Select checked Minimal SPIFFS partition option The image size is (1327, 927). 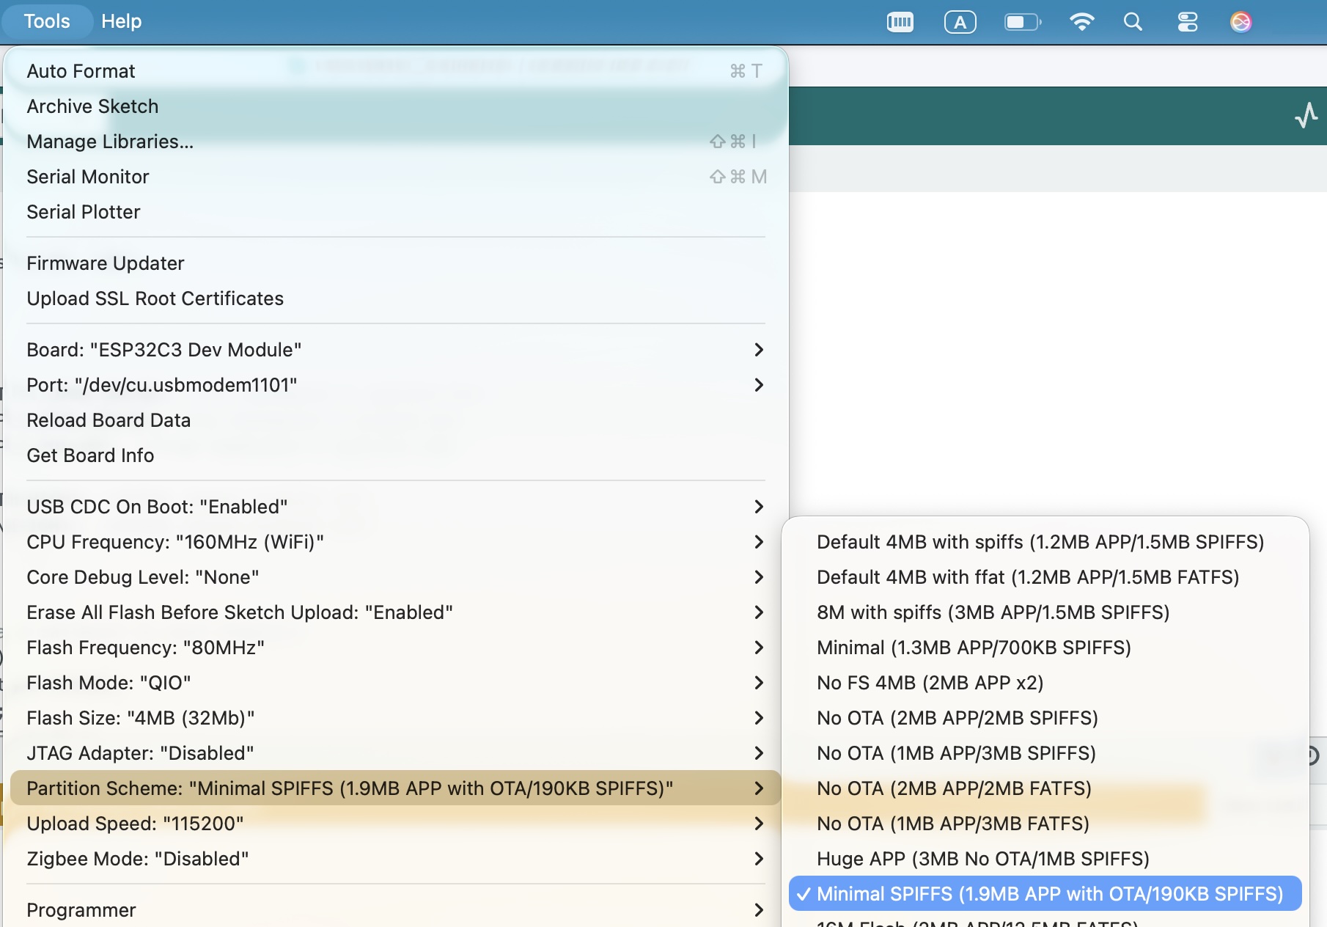click(x=1045, y=894)
